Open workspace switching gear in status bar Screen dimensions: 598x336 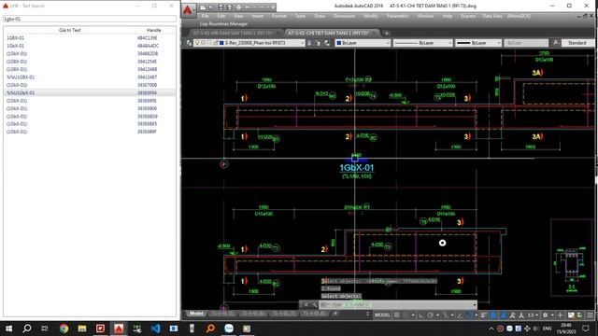click(x=546, y=315)
